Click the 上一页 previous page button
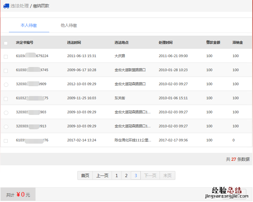This screenshot has width=253, height=202. click(x=102, y=176)
